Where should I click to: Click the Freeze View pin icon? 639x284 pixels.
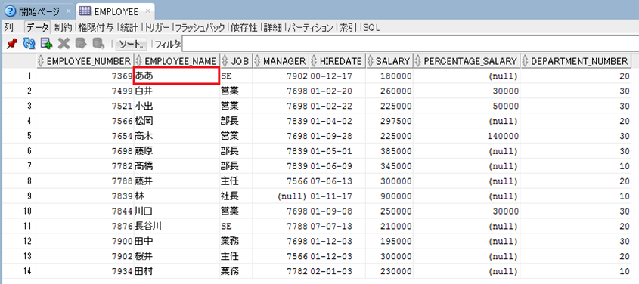12,44
